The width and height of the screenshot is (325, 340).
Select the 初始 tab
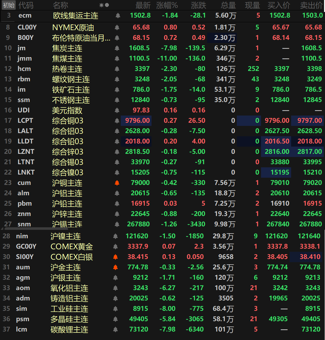point(8,5)
